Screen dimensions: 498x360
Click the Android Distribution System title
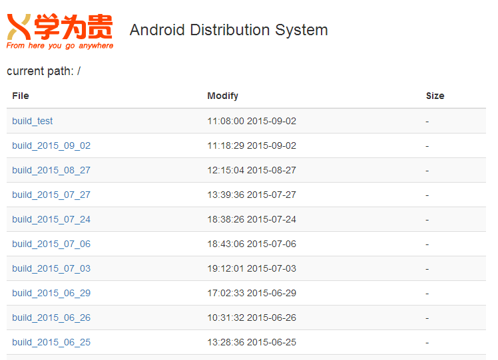pyautogui.click(x=228, y=30)
